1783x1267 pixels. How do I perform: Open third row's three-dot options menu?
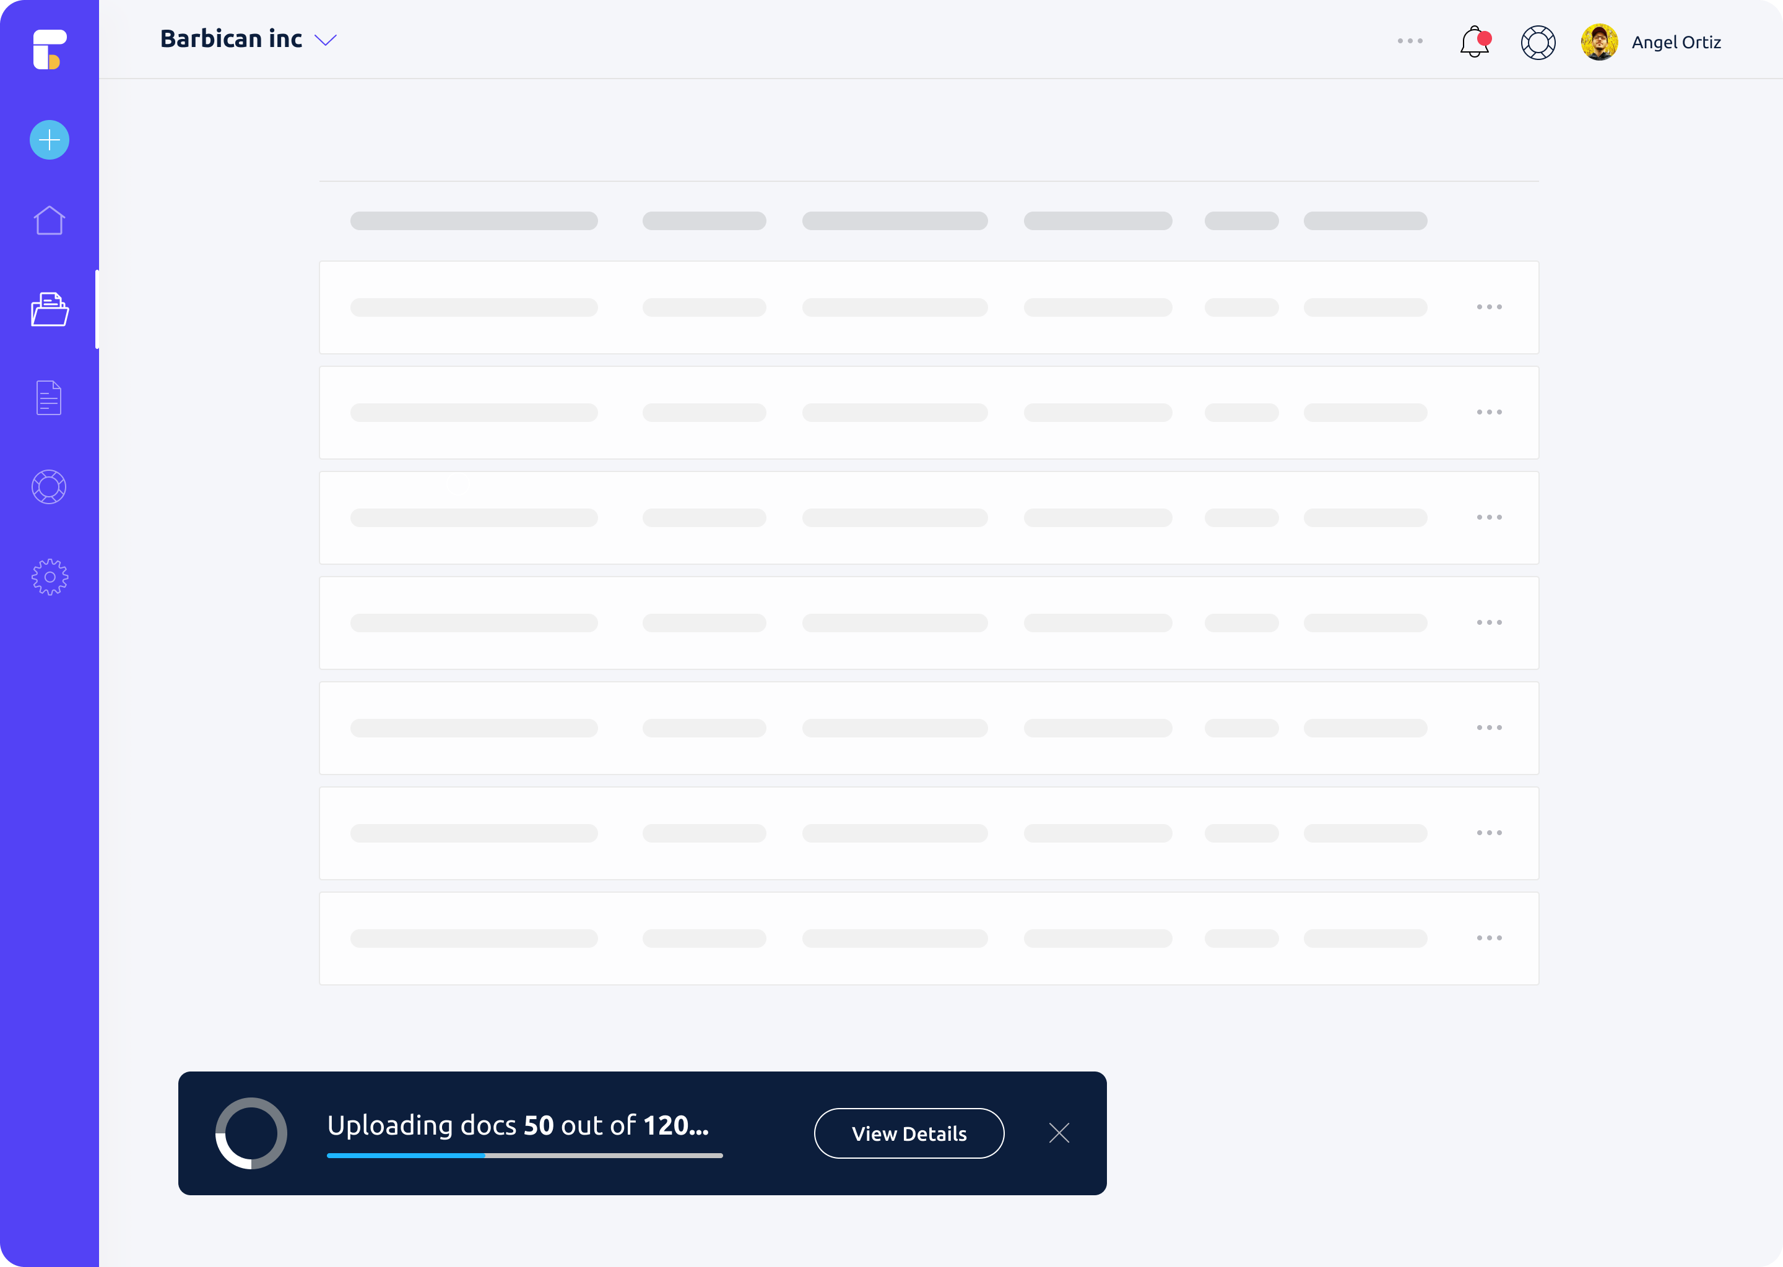click(1489, 517)
